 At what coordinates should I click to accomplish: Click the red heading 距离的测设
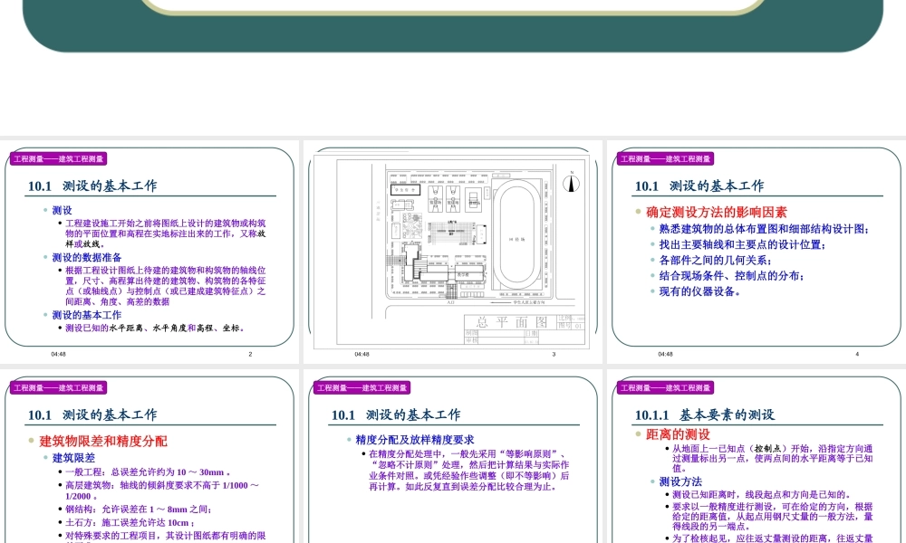pyautogui.click(x=678, y=434)
